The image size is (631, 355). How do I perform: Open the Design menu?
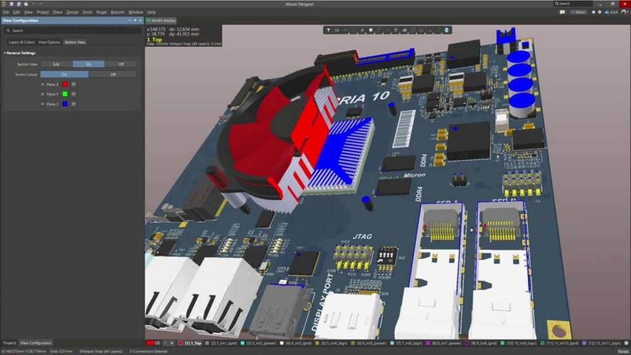[72, 12]
